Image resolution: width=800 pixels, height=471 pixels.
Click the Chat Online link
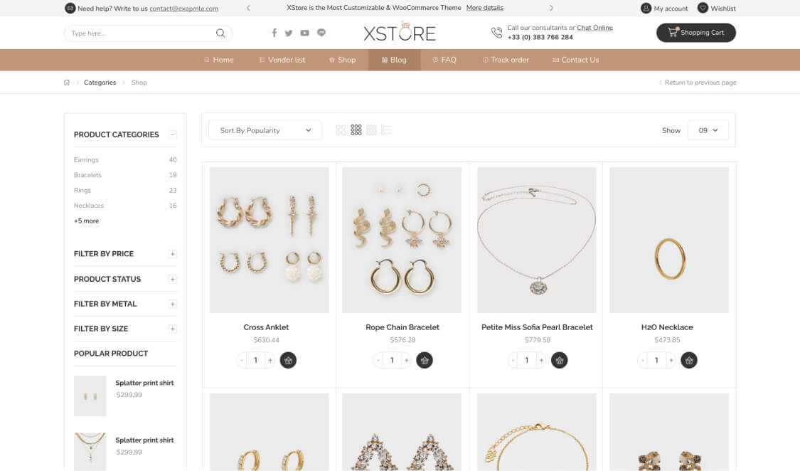(594, 28)
